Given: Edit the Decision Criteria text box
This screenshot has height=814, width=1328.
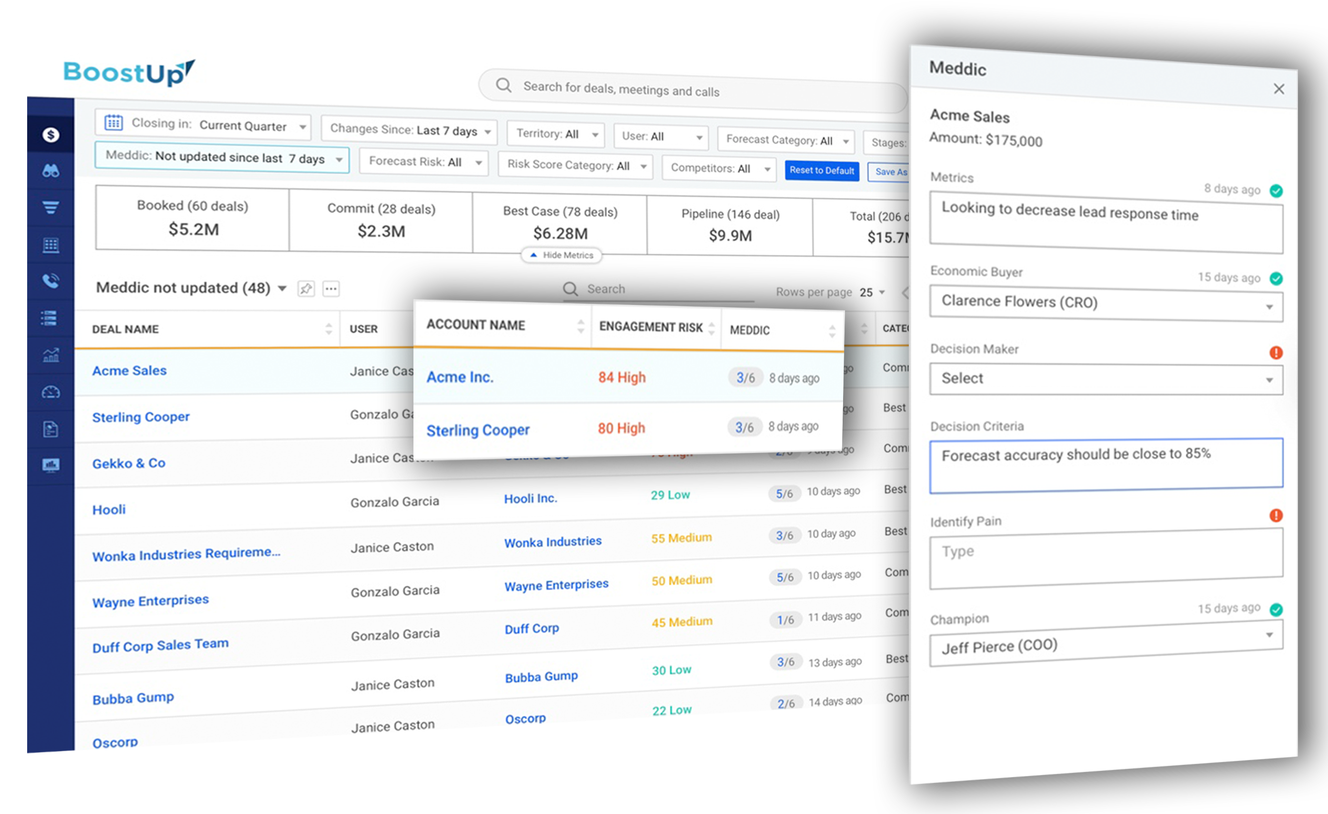Looking at the screenshot, I should coord(1106,465).
